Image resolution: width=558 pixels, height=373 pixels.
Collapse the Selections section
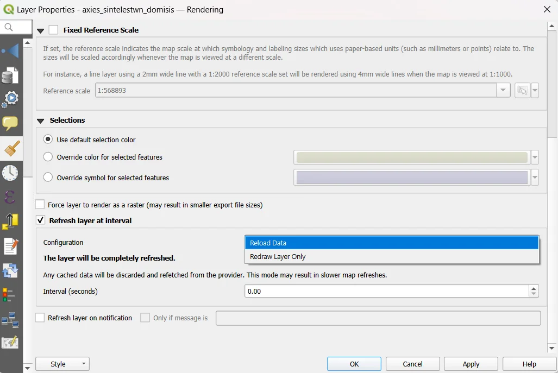(x=41, y=121)
